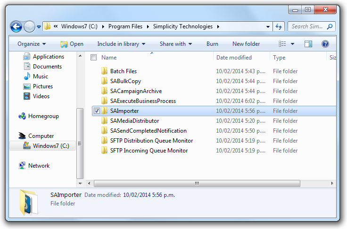Toggle the preview pane icon

(x=308, y=44)
